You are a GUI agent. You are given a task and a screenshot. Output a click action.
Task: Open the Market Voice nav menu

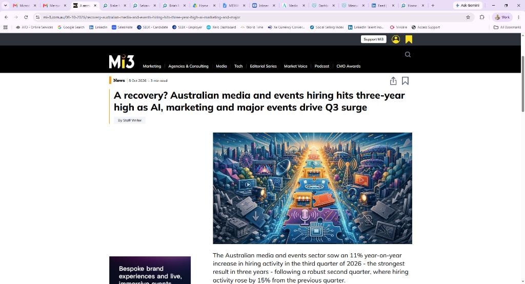(x=296, y=66)
